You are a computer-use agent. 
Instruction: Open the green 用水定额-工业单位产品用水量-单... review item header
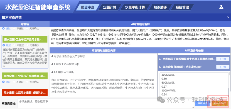[x=25, y=76]
